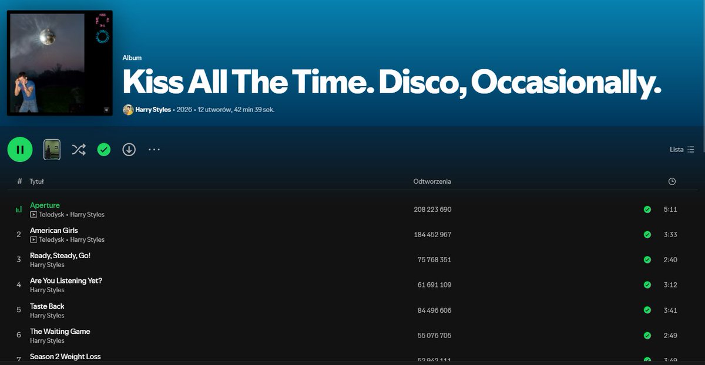705x365 pixels.
Task: Click play count 75 768 351
Action: (x=434, y=260)
